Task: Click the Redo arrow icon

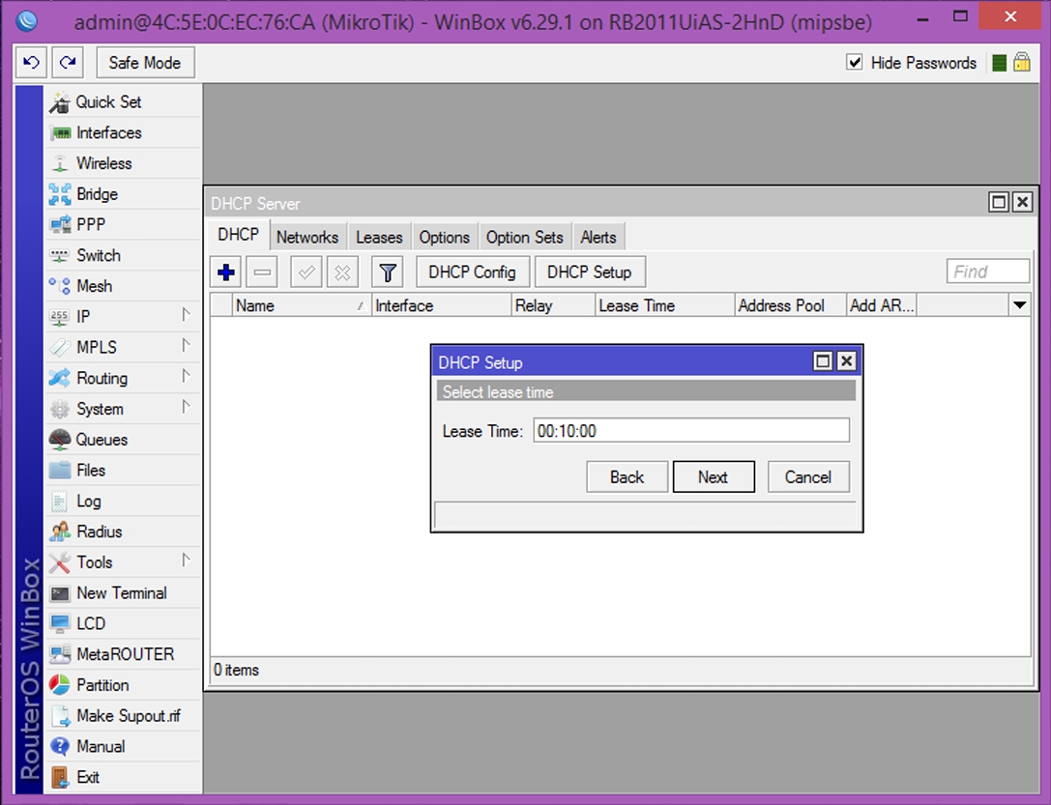Action: 68,63
